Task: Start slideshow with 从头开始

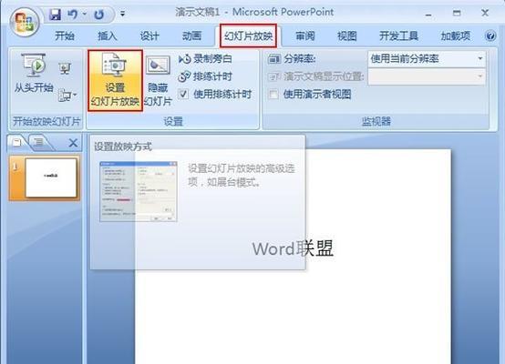Action: (x=34, y=74)
